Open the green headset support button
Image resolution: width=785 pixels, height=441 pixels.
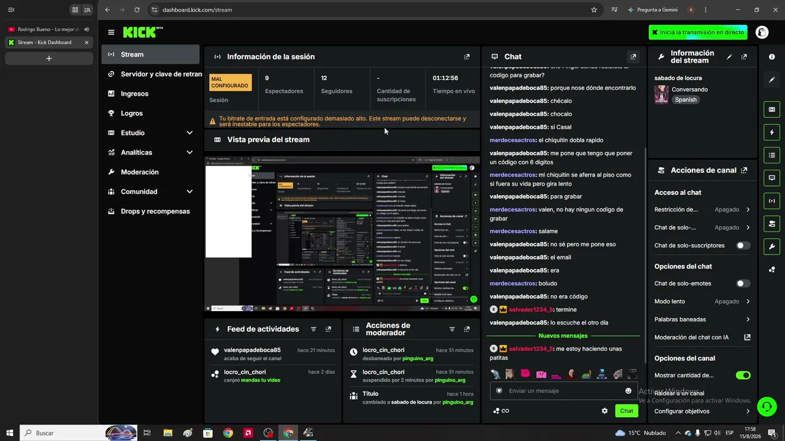coord(766,406)
